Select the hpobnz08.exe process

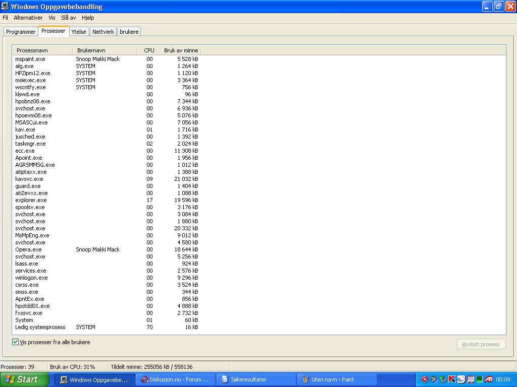107,101
